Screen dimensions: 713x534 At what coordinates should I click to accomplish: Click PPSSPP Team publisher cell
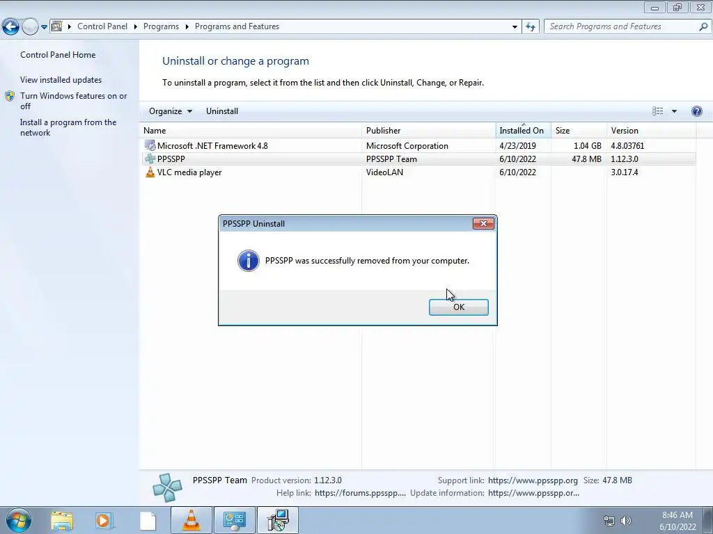[391, 159]
